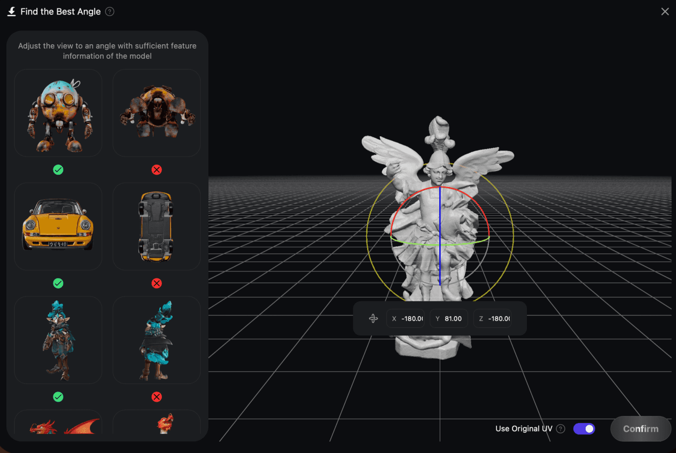Click the download icon beside Find the Best Angle
676x453 pixels.
12,12
